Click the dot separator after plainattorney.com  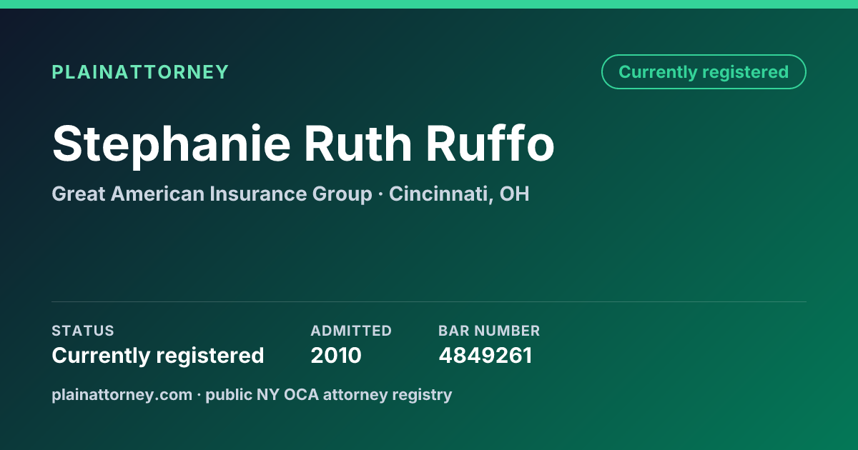[x=199, y=395]
